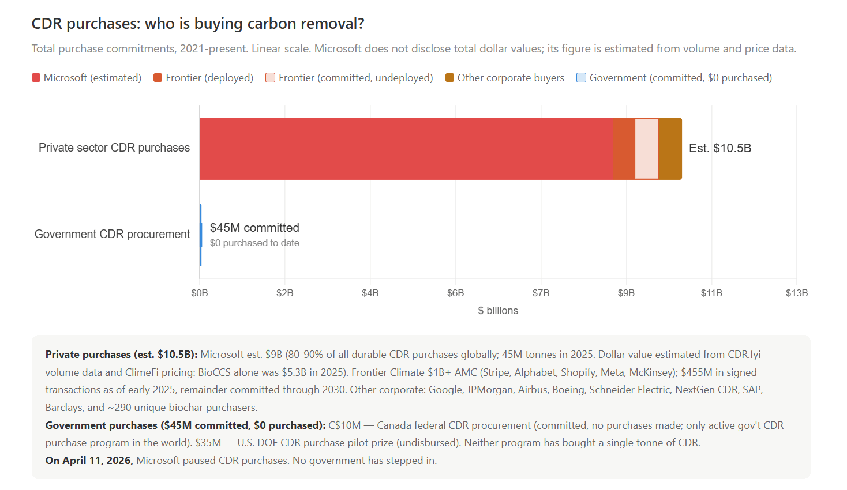Select the red Microsoft bar segment
847x490 pixels.
click(406, 149)
